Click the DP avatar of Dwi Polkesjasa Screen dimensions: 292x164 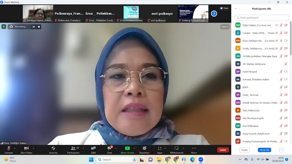point(238,126)
